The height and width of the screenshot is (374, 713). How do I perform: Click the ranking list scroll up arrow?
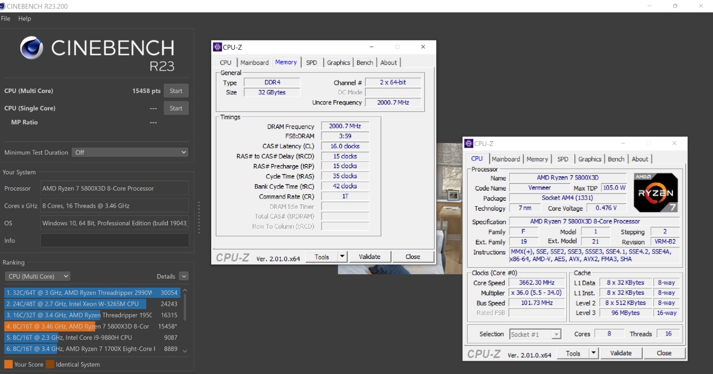[x=185, y=291]
